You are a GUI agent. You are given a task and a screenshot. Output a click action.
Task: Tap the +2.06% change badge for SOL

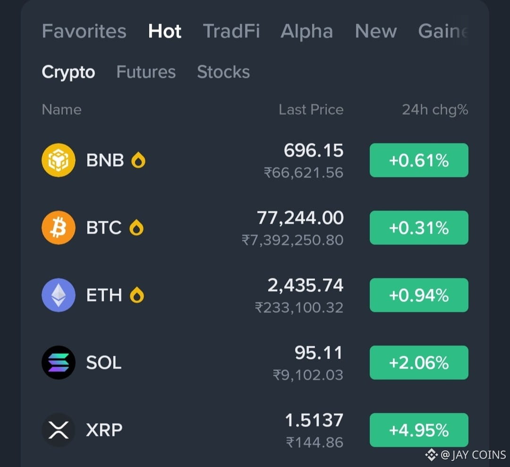[419, 362]
